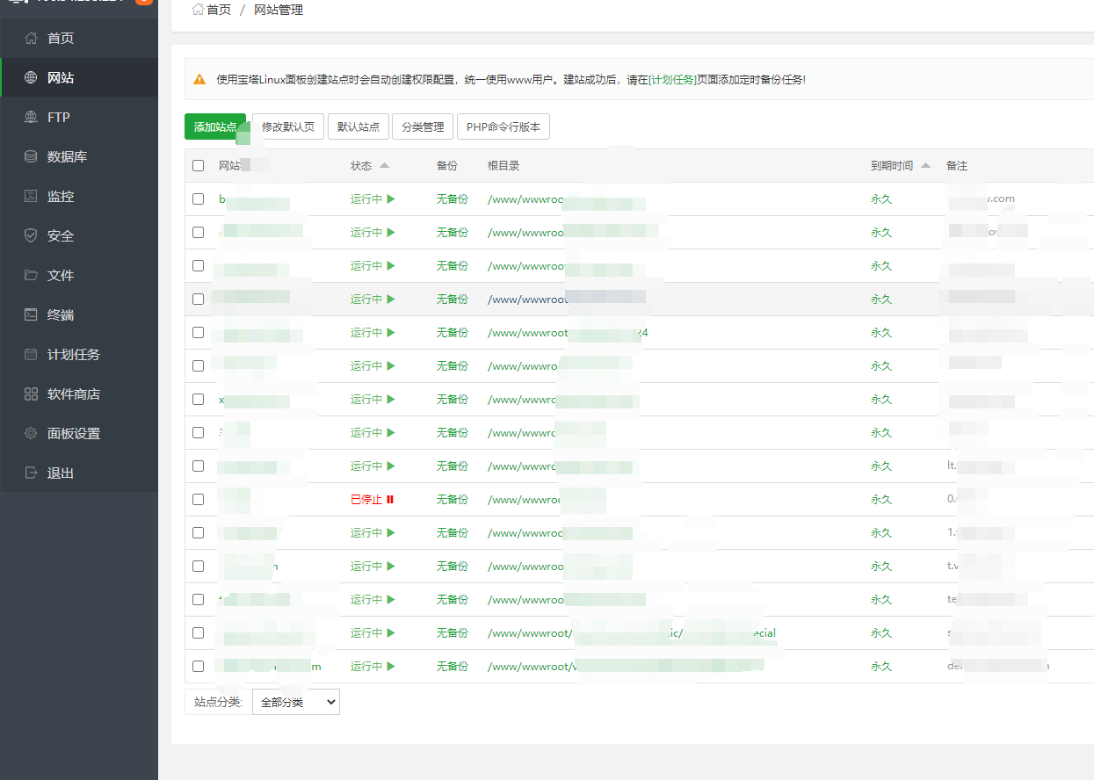Screen dimensions: 1094x780
Task: Click the shield security icon
Action: pyautogui.click(x=31, y=236)
